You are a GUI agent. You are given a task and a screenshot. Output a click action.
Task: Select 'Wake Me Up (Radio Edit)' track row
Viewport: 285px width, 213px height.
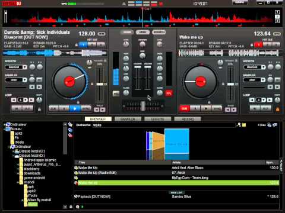point(176,173)
